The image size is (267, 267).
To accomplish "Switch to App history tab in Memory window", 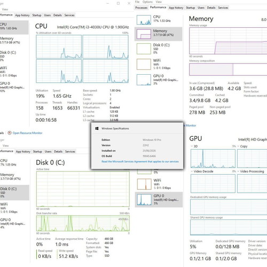I will point(176,7).
